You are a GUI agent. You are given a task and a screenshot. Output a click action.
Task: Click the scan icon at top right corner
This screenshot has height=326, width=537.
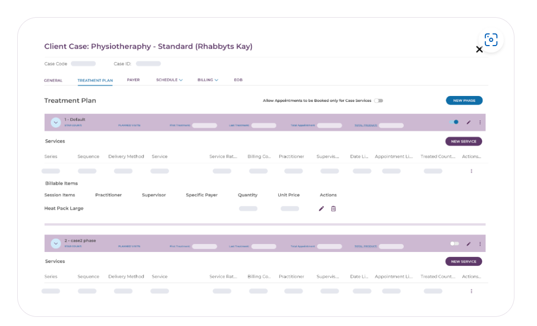[490, 39]
